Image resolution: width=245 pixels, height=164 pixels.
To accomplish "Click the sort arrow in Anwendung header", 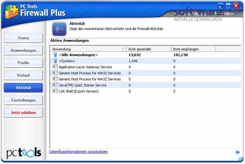I will click(x=123, y=49).
